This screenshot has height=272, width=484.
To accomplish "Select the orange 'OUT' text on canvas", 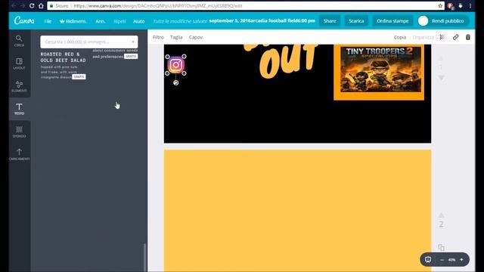I will pos(287,60).
